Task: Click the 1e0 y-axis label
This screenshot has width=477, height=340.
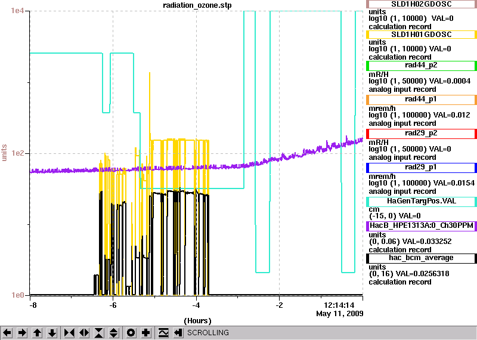Action: [x=17, y=295]
